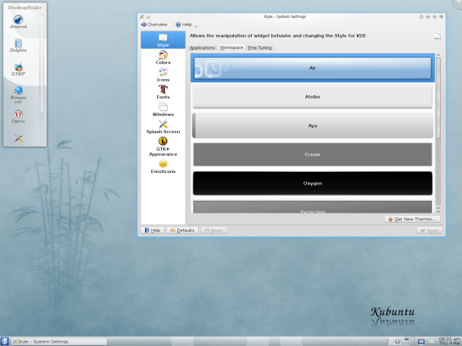Click the Desktop Folder scroll up arrow
This screenshot has height=346, width=462.
point(42,15)
